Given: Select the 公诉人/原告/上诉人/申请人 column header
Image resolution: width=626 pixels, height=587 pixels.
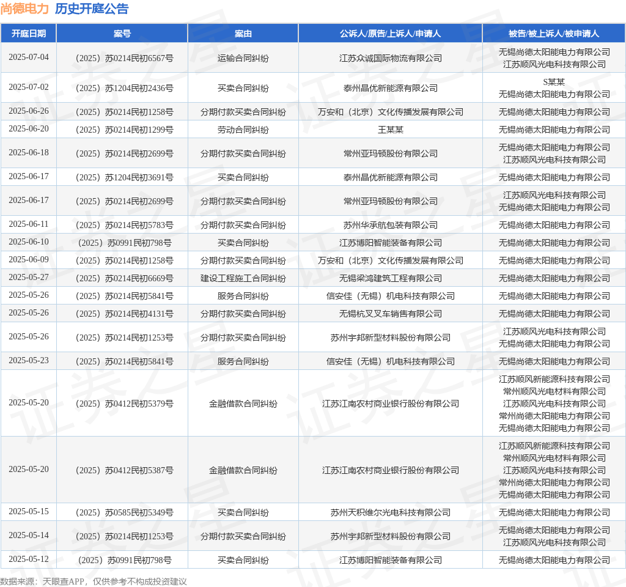Looking at the screenshot, I should pyautogui.click(x=390, y=34).
